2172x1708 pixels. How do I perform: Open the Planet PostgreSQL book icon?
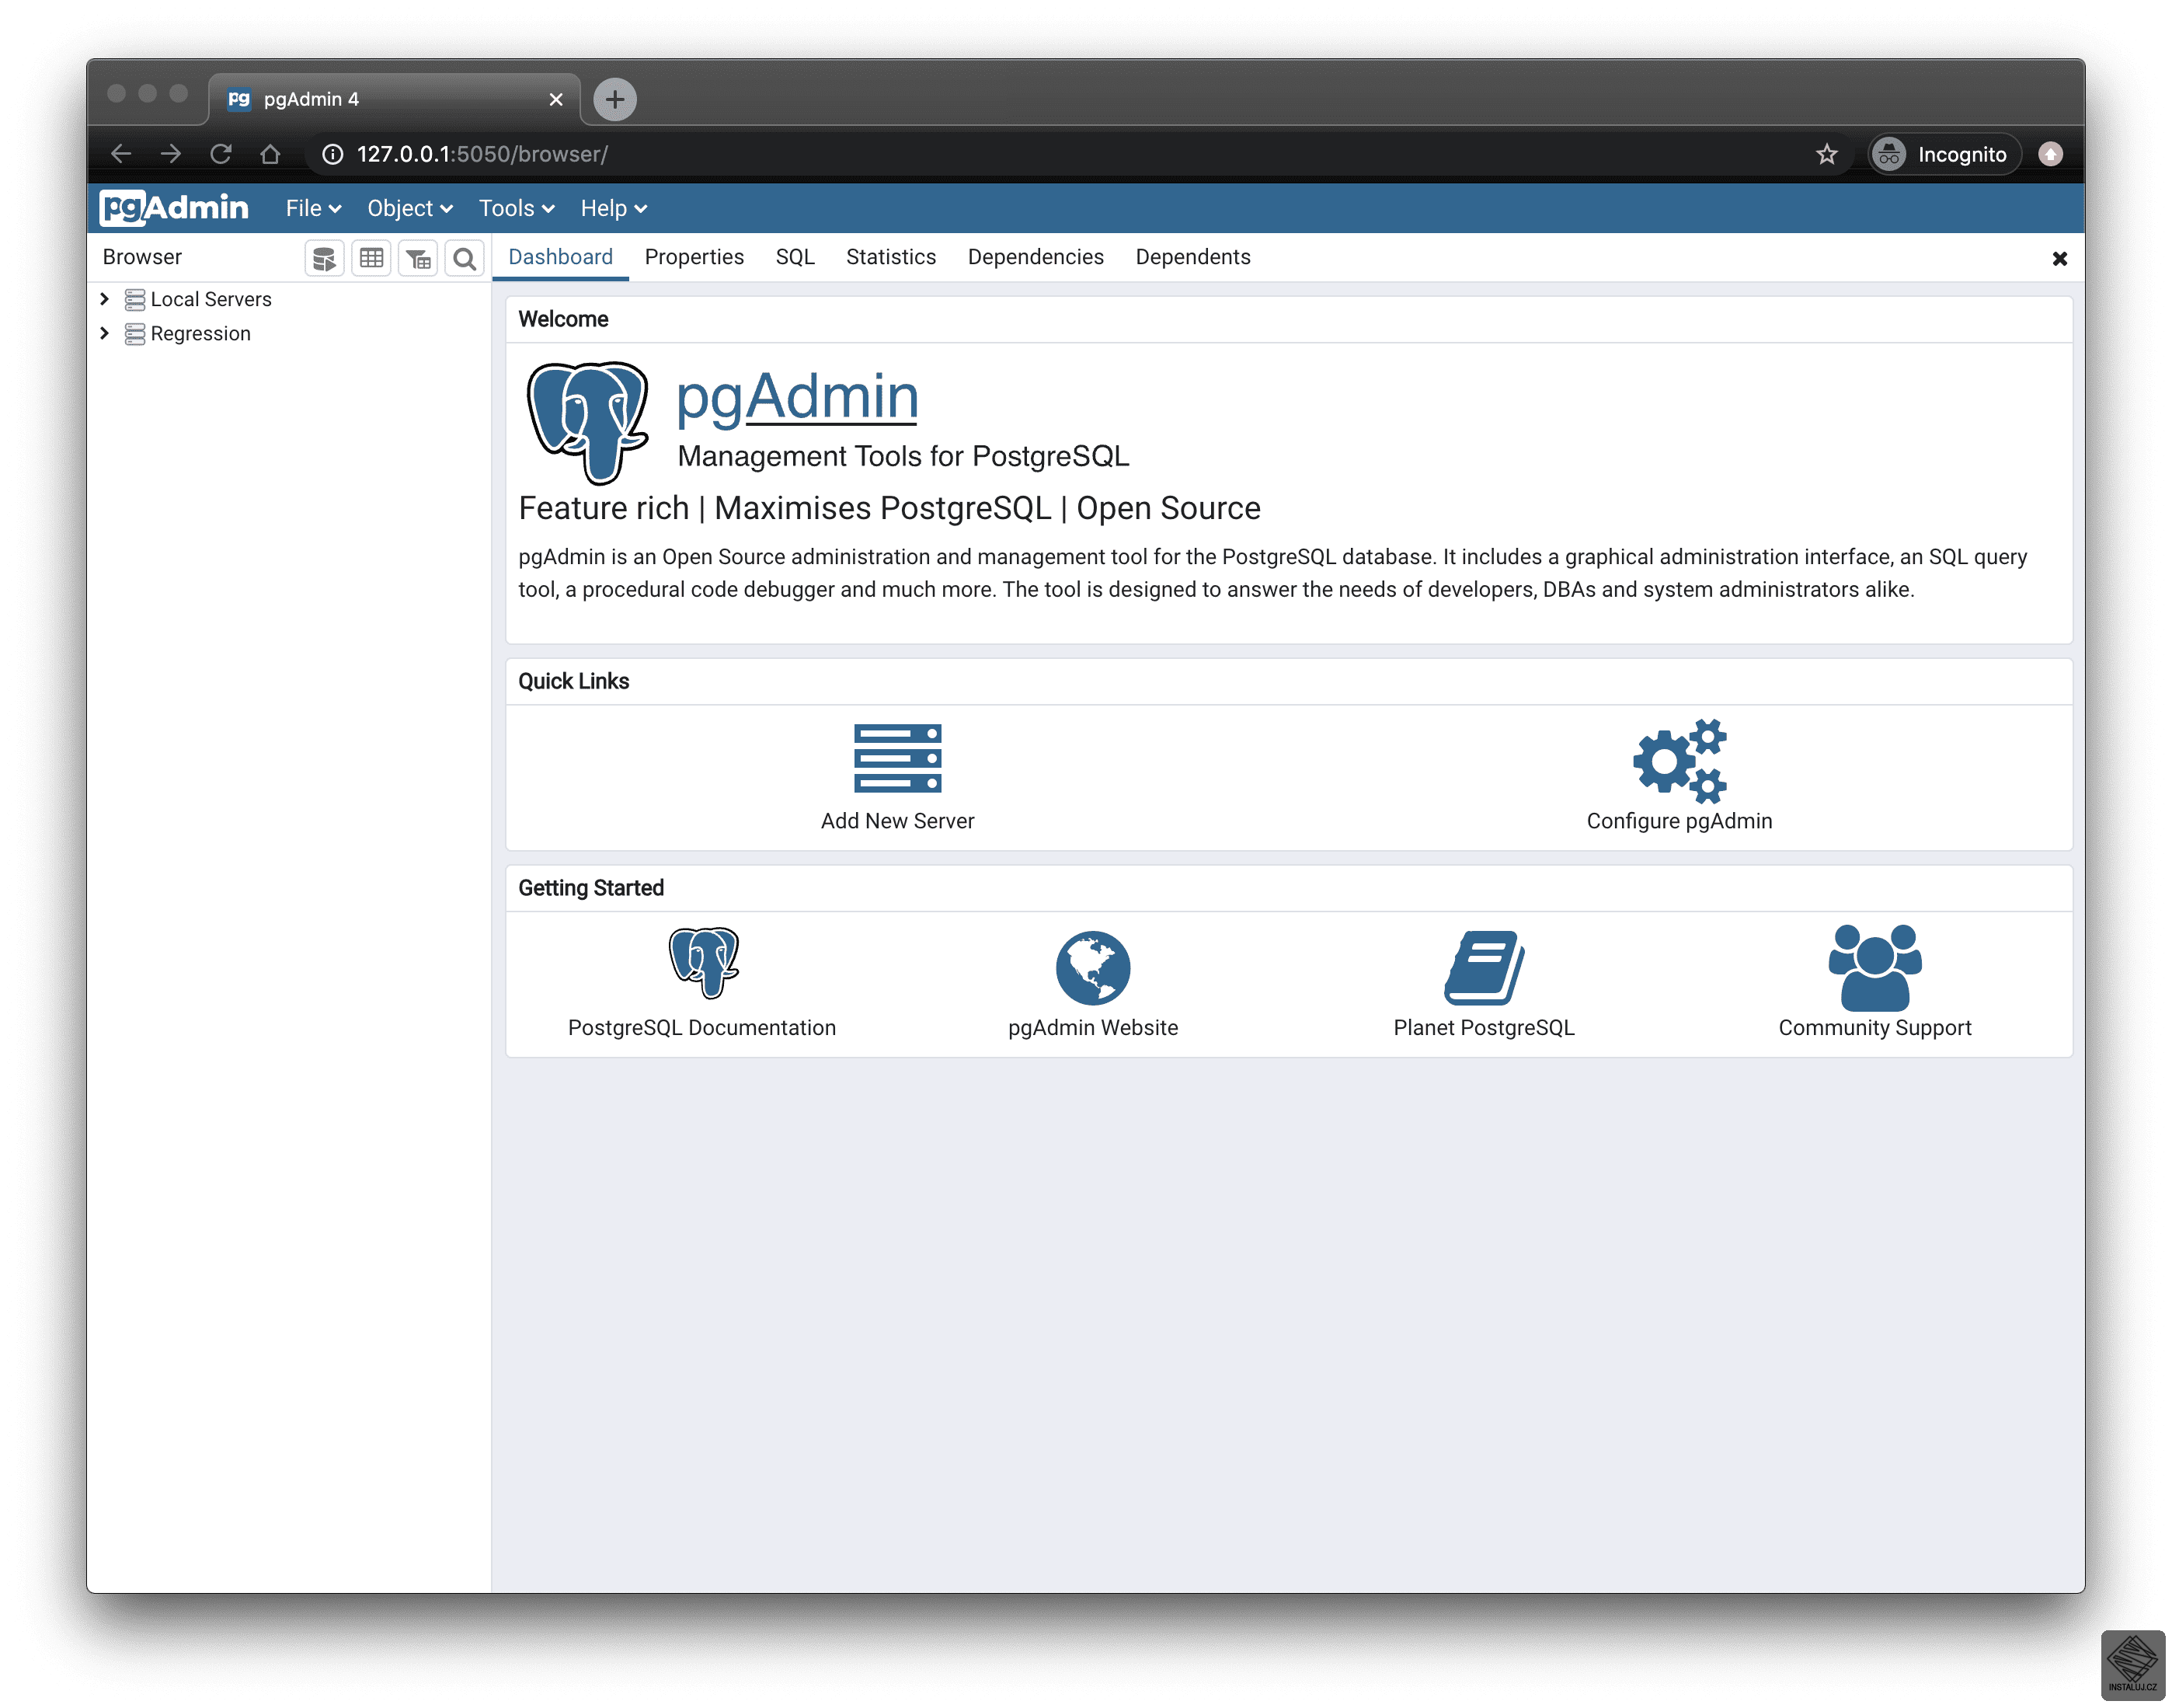pyautogui.click(x=1483, y=967)
